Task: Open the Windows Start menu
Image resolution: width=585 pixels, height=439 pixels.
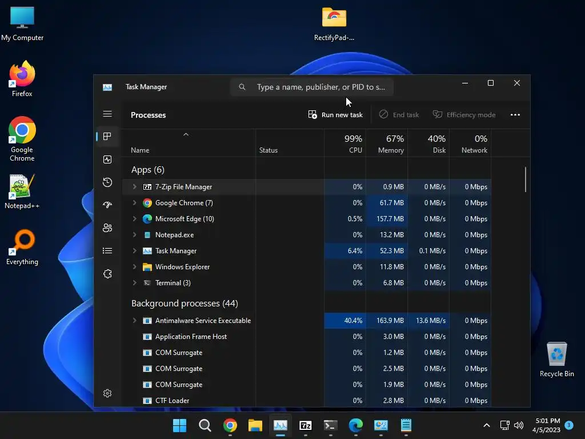Action: 179,425
